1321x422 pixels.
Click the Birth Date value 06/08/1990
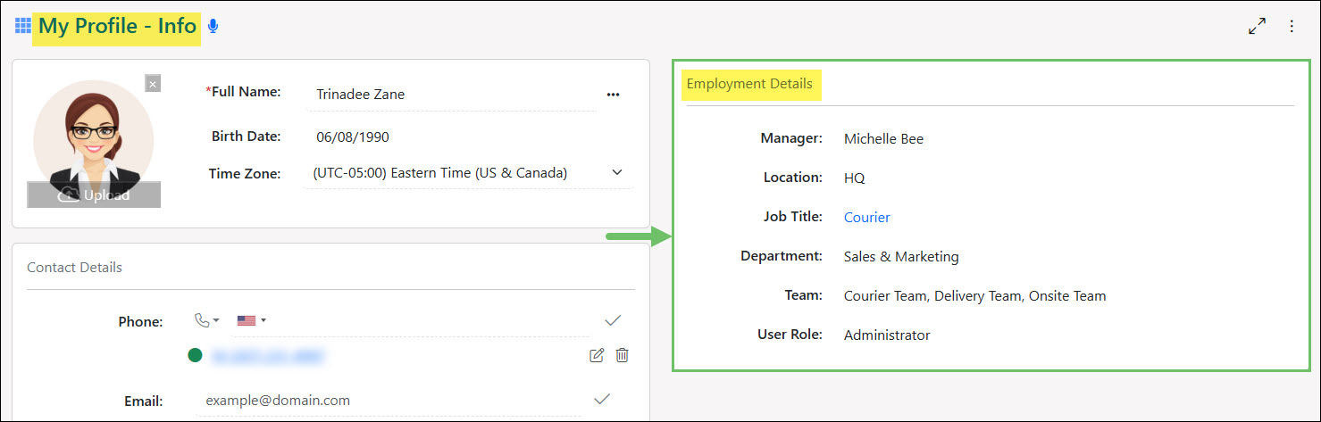click(x=353, y=137)
